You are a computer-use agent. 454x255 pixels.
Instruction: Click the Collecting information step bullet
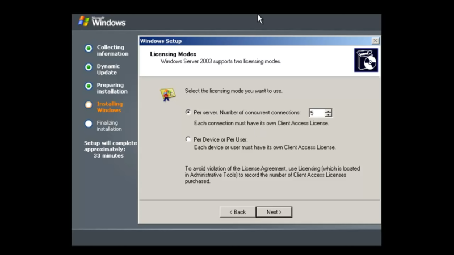coord(89,48)
